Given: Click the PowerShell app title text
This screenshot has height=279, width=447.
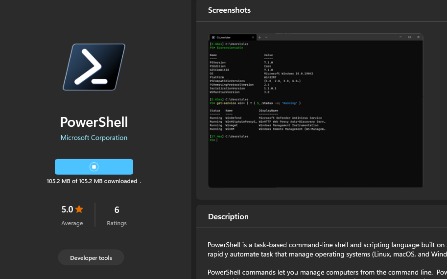Looking at the screenshot, I should (94, 122).
